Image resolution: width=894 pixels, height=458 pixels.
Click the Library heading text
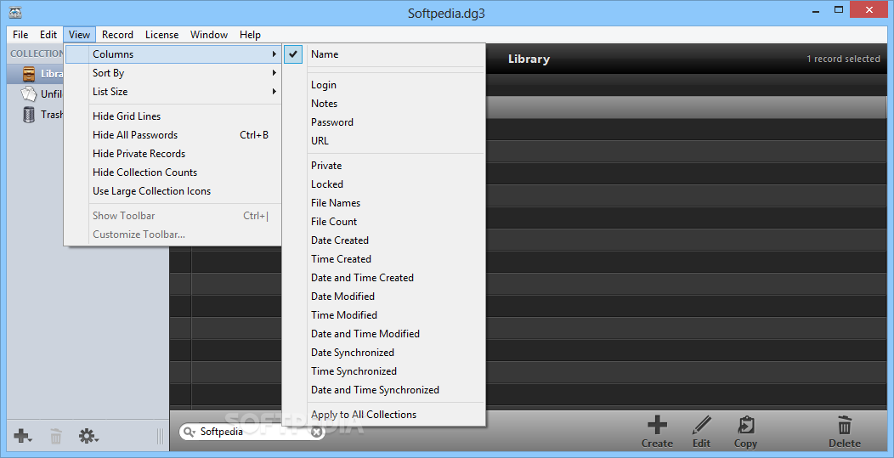529,59
